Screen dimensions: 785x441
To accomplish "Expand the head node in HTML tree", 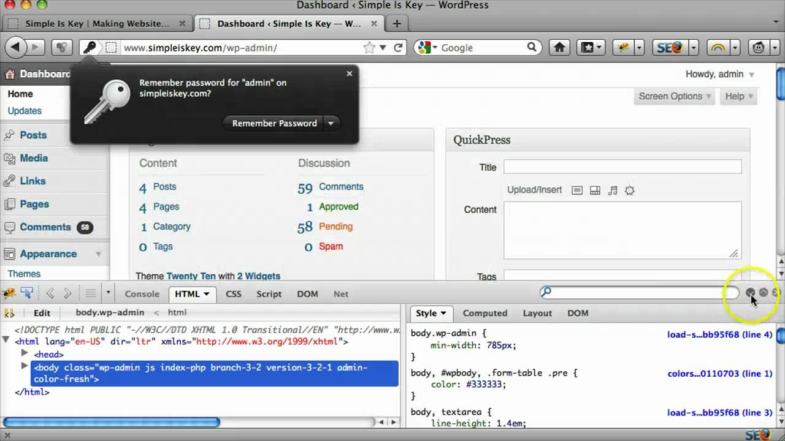I will [x=25, y=353].
